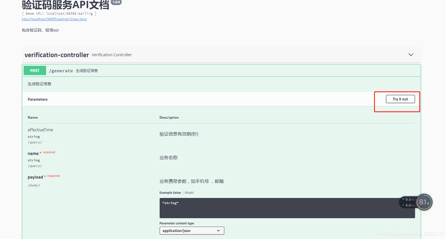Collapse the /generate endpoint row
446x239 pixels.
(221, 71)
